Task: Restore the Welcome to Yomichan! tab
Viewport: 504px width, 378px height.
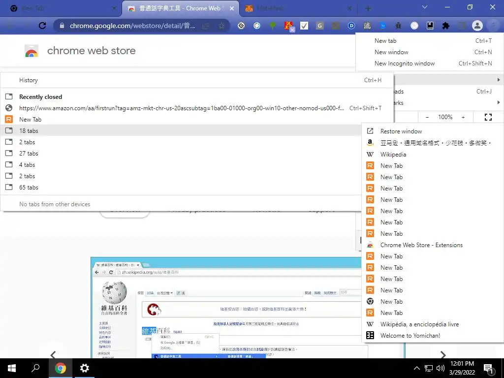Action: click(433, 335)
